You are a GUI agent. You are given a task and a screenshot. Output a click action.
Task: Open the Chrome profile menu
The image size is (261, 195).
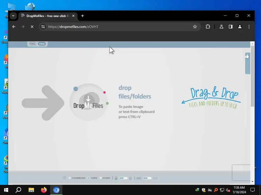(x=240, y=27)
